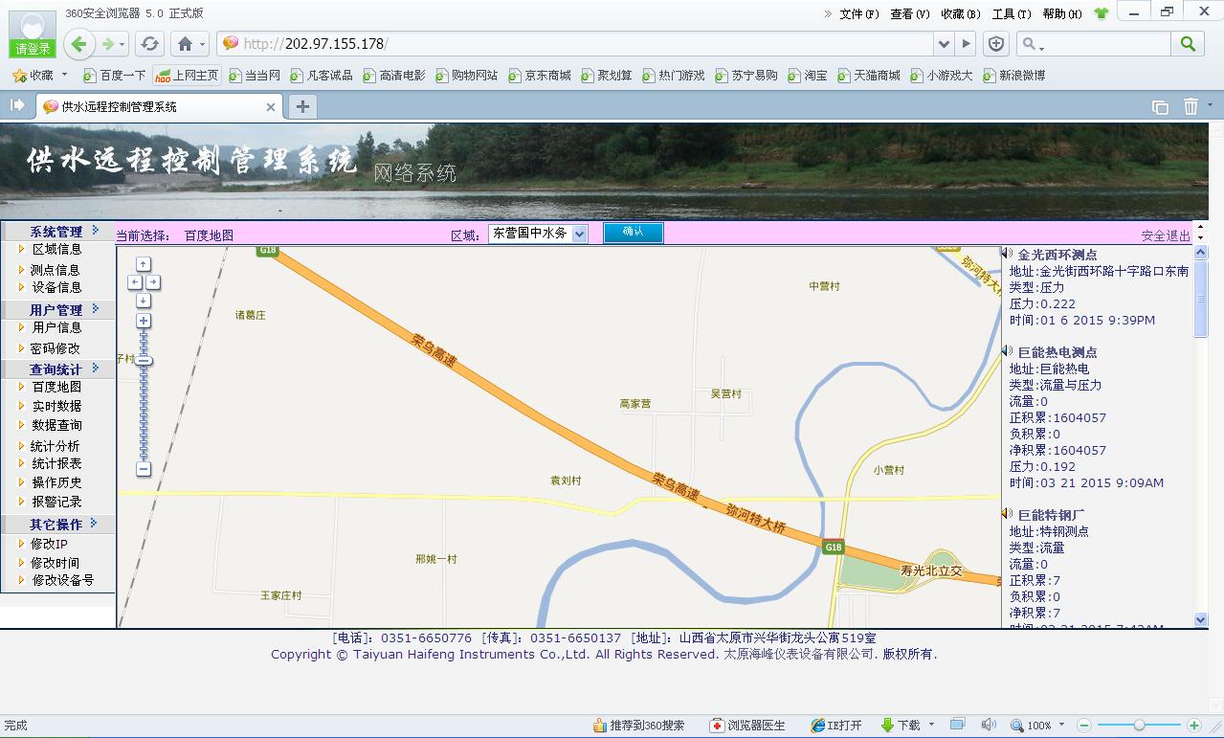Collapse the 其它操作 section arrow
The height and width of the screenshot is (738, 1224).
click(x=95, y=524)
